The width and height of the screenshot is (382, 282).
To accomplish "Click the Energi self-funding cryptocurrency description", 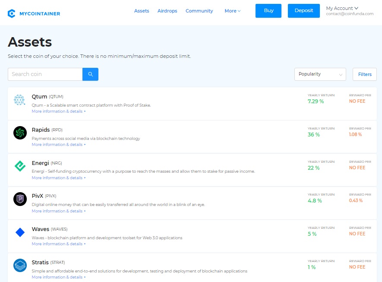I will point(143,171).
